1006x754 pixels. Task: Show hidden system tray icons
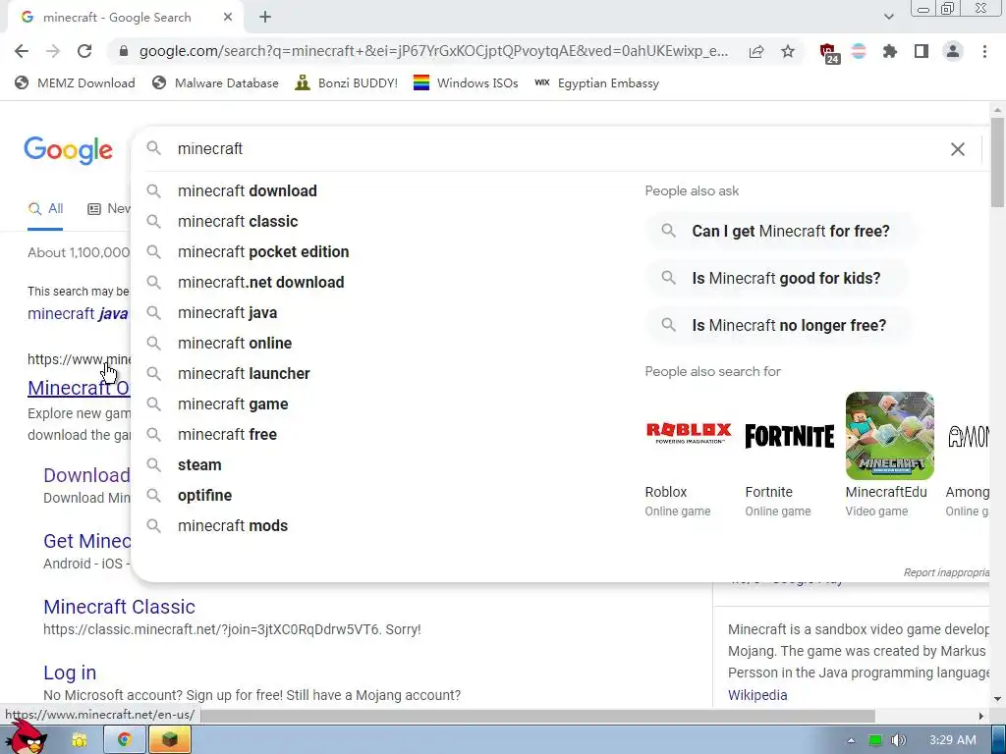point(851,740)
